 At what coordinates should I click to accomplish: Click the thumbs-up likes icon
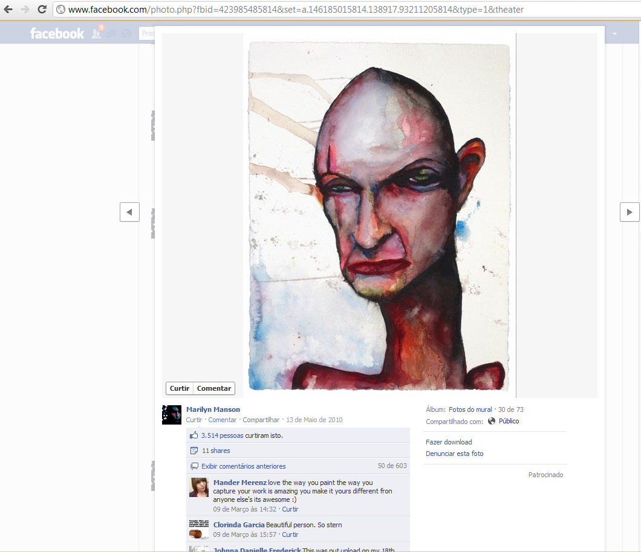point(194,435)
